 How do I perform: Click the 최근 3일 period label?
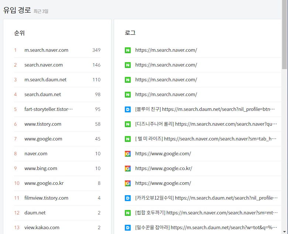pyautogui.click(x=41, y=11)
